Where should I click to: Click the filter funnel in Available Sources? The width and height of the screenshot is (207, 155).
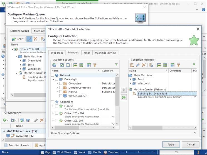click(95, 65)
